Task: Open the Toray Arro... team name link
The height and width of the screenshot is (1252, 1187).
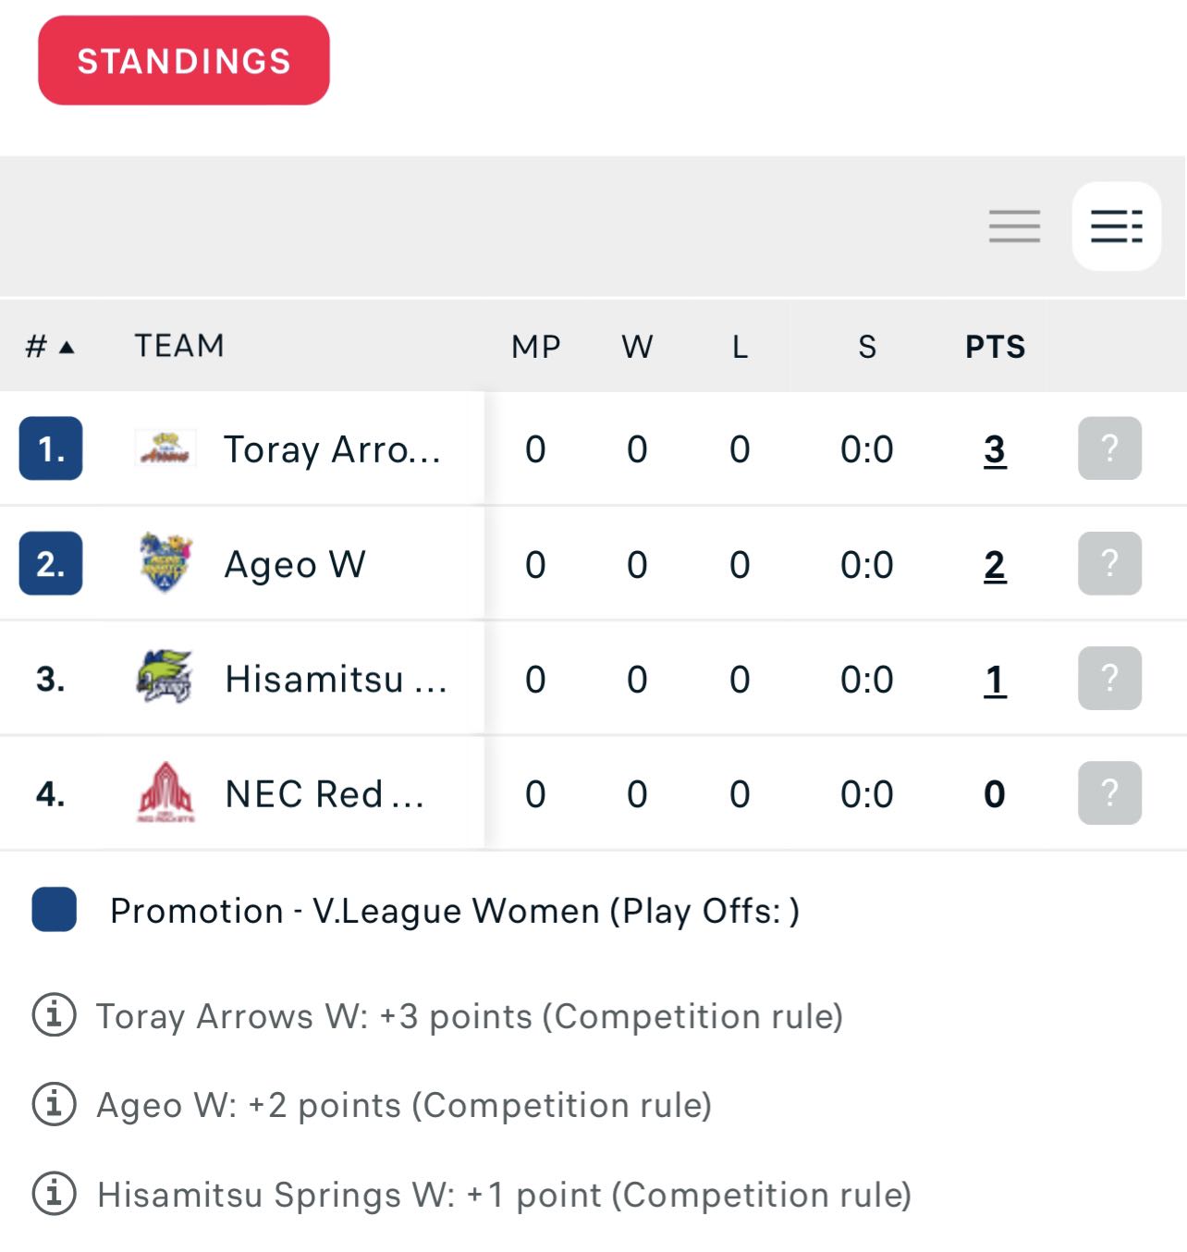Action: click(333, 449)
